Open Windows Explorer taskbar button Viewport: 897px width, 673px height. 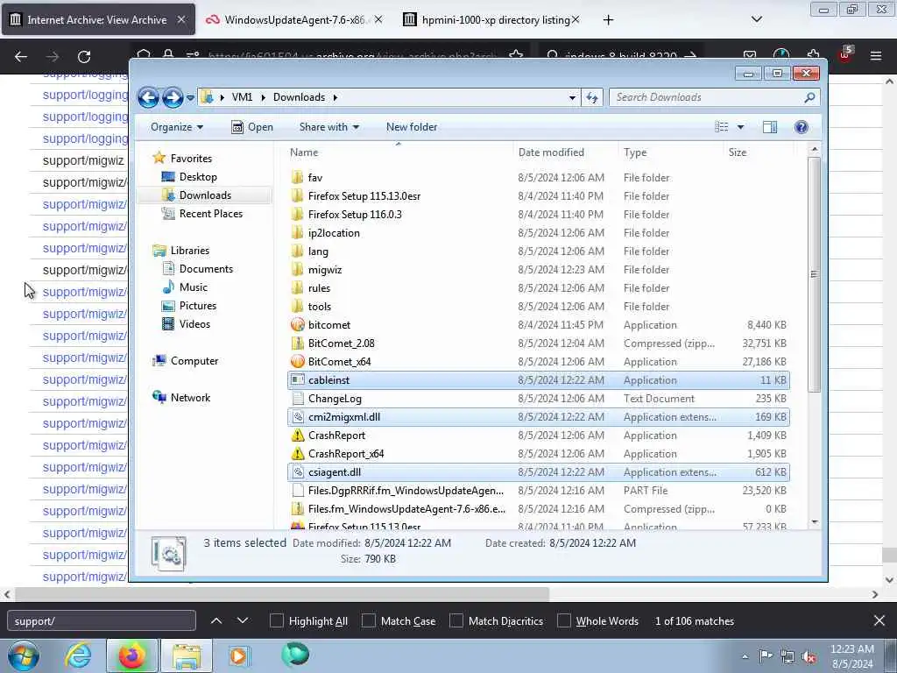click(x=187, y=655)
